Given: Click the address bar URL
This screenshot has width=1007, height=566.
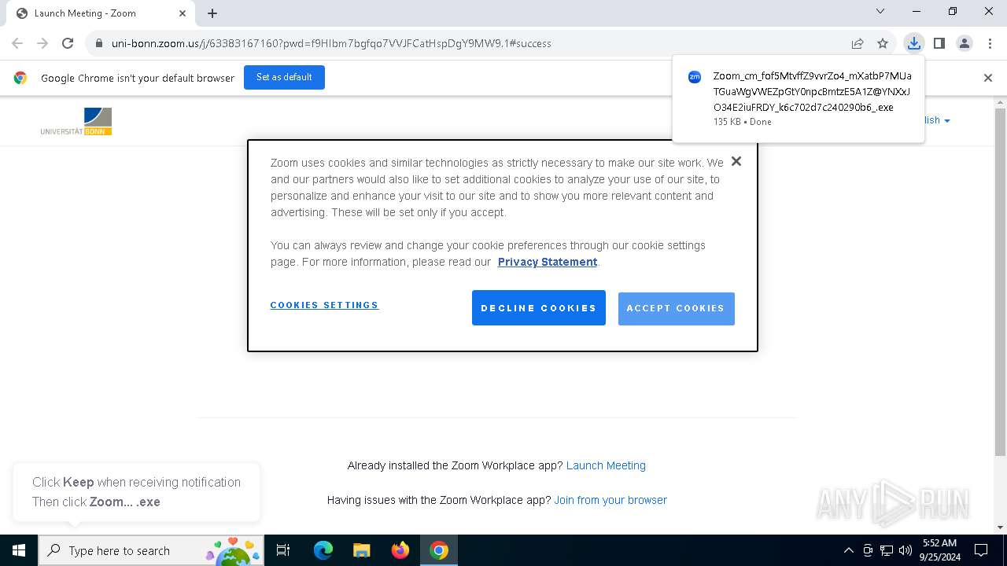Looking at the screenshot, I should tap(331, 43).
